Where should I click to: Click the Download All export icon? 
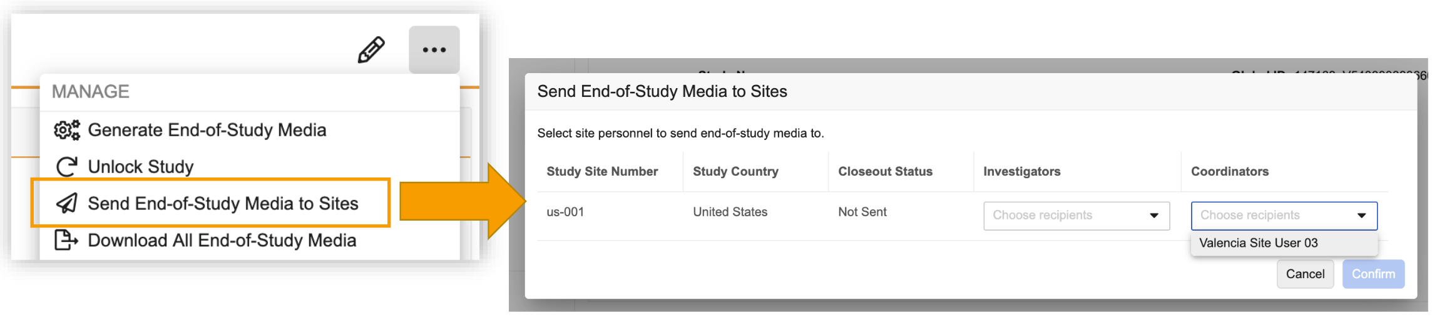pyautogui.click(x=66, y=241)
